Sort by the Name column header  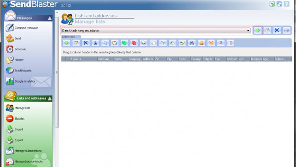tap(121, 59)
